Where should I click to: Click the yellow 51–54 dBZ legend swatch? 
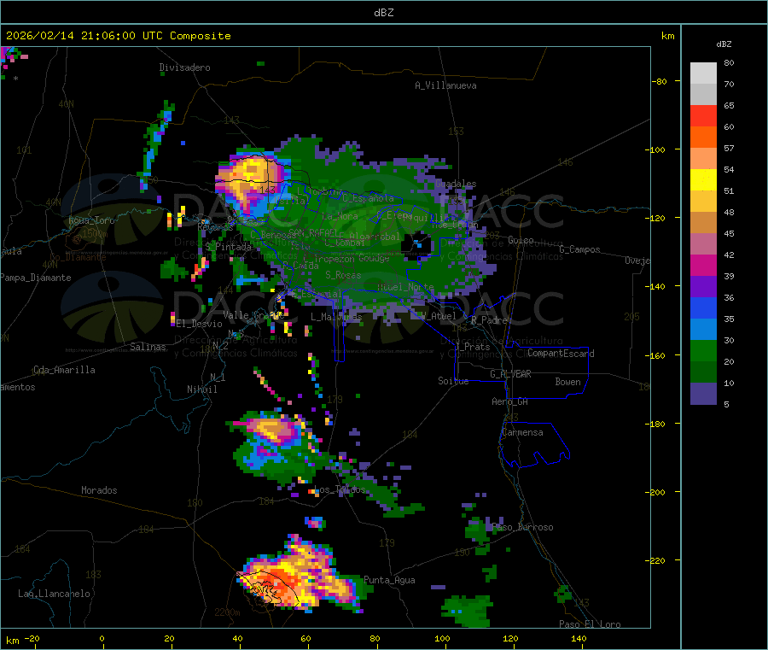[703, 180]
